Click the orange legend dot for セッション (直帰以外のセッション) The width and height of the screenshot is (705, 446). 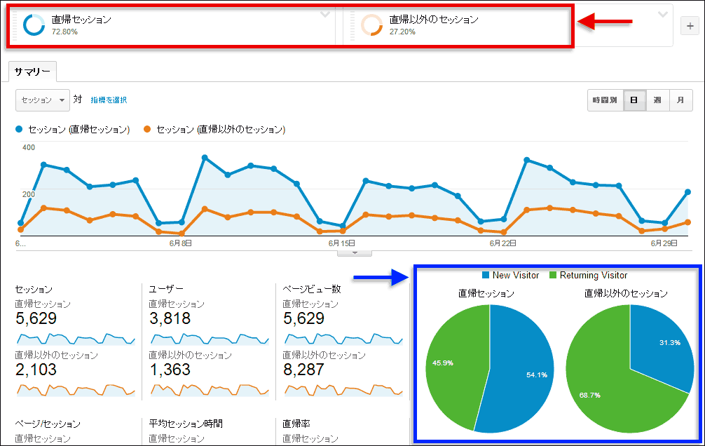[148, 130]
